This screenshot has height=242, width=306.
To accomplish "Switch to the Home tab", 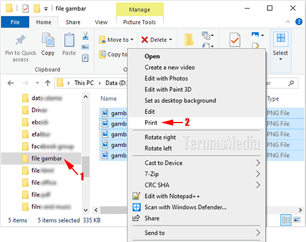I will (43, 22).
